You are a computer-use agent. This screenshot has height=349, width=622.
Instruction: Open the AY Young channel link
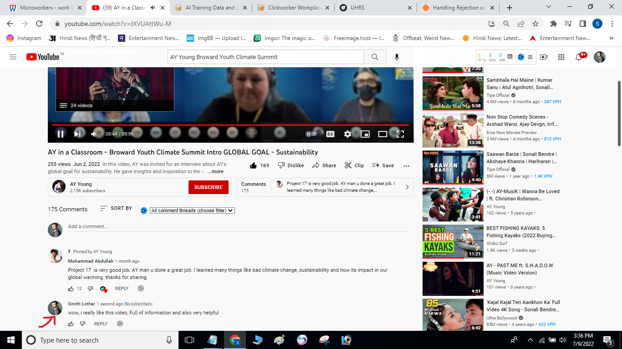coord(81,184)
